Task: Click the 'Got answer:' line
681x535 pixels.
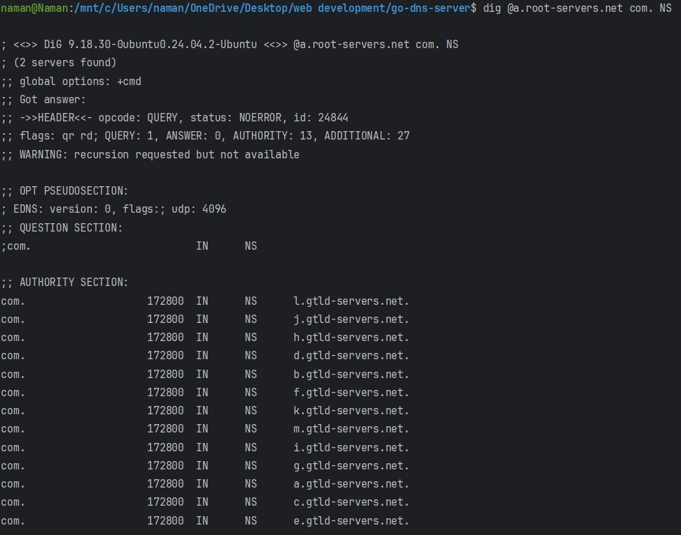Action: 43,100
